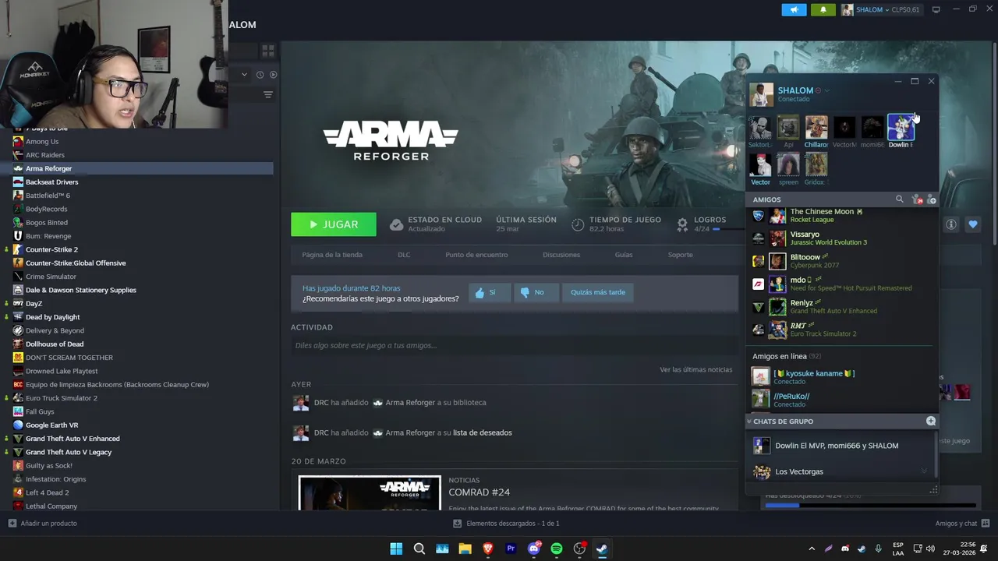
Task: Select online friend kyosuke kaname
Action: 842,377
